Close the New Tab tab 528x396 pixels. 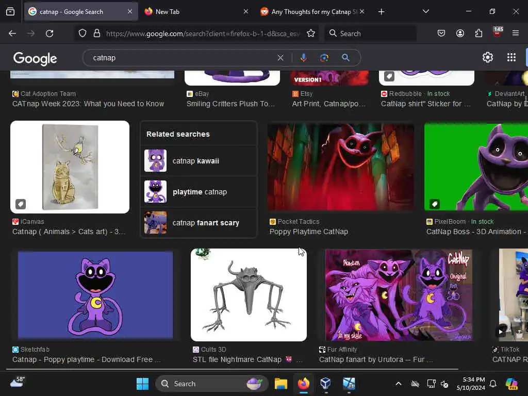pos(246,11)
